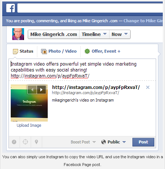This screenshot has width=165, height=169.
Task: Open Mike Gingerich profile picture
Action: [x=18, y=34]
